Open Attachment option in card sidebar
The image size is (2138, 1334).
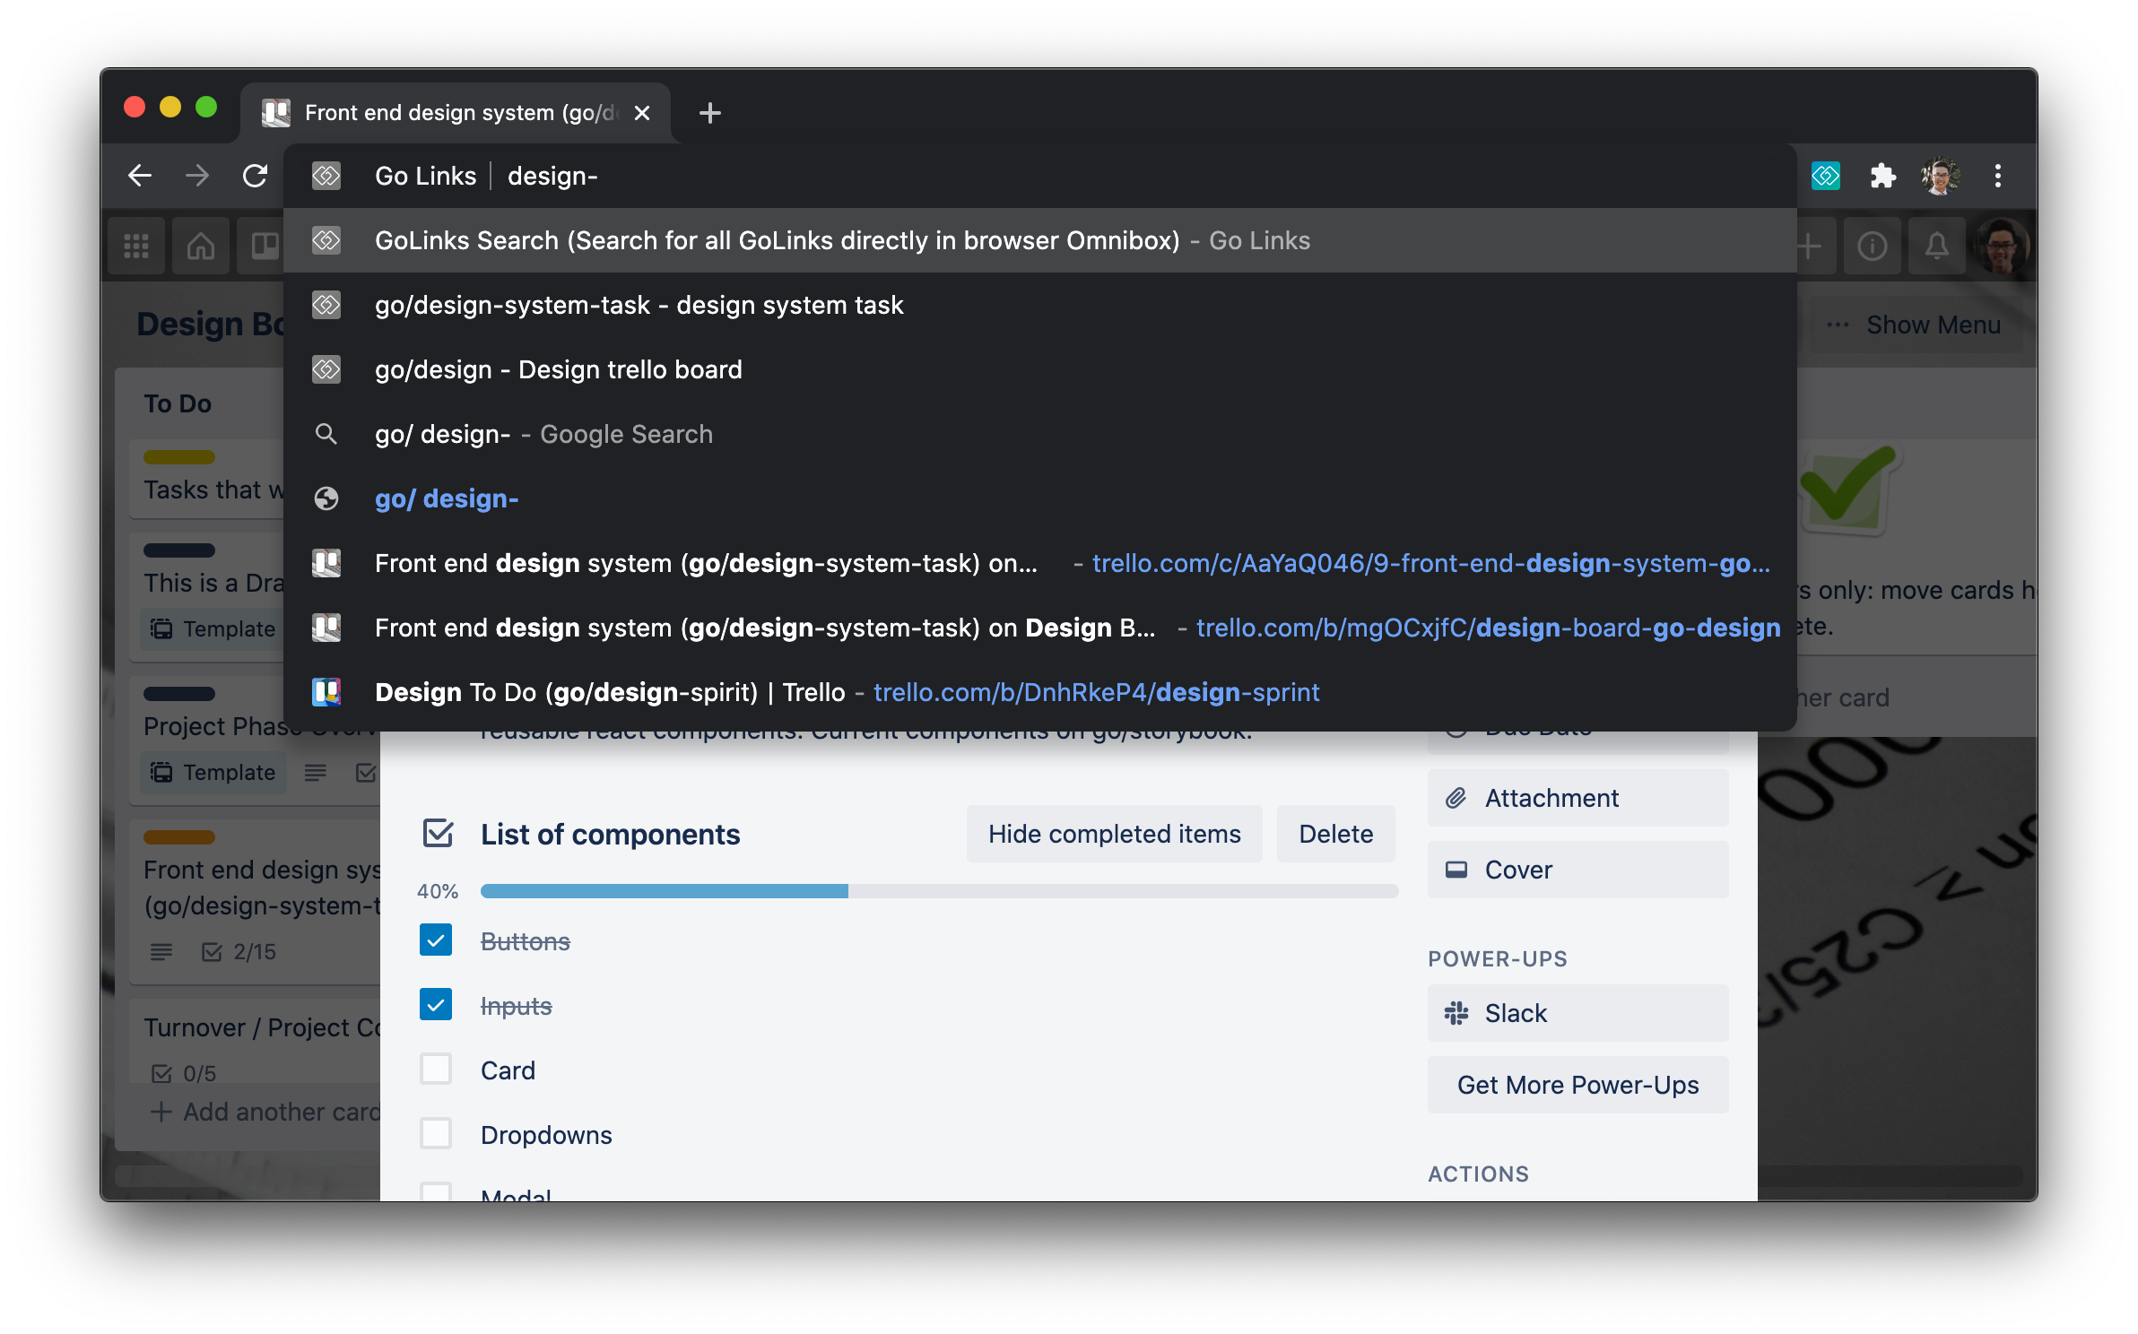pyautogui.click(x=1577, y=798)
